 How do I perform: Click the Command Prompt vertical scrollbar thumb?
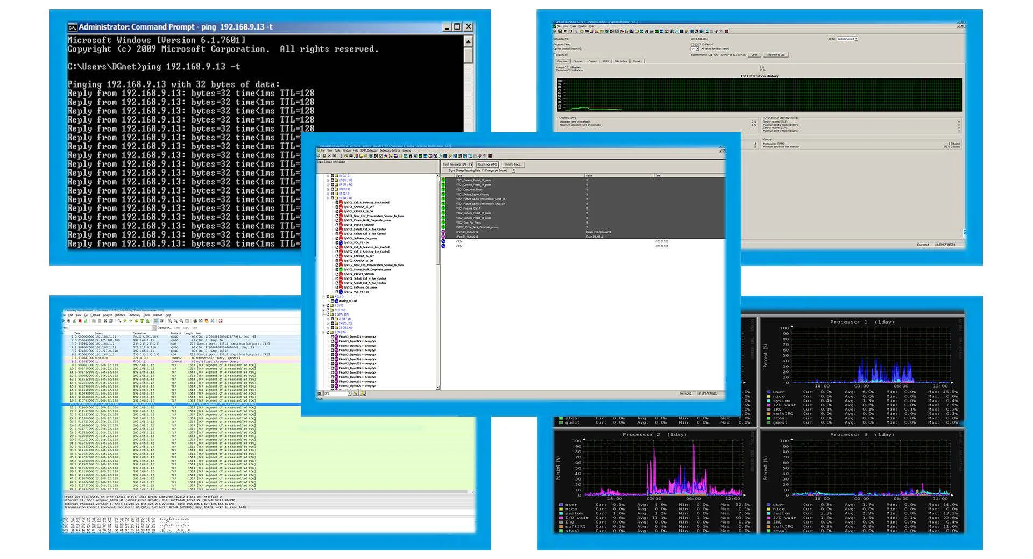(469, 55)
